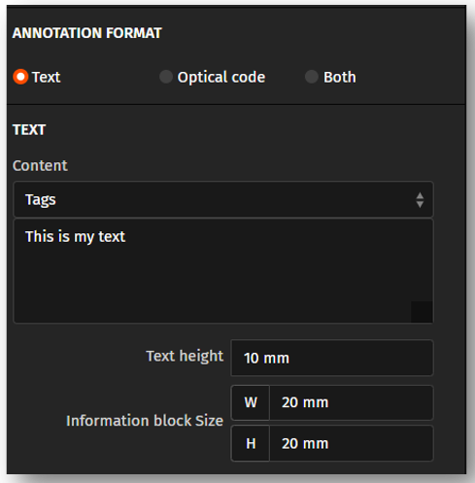Click the 'Content' label

pyautogui.click(x=40, y=165)
